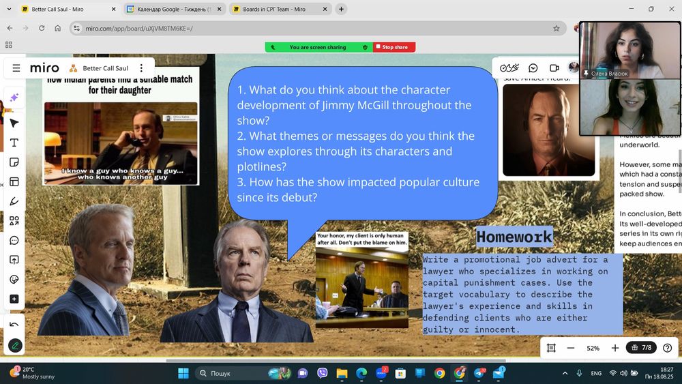Expand the Chrome tab search dropdown
Viewport: 682px width, 384px height.
click(9, 9)
